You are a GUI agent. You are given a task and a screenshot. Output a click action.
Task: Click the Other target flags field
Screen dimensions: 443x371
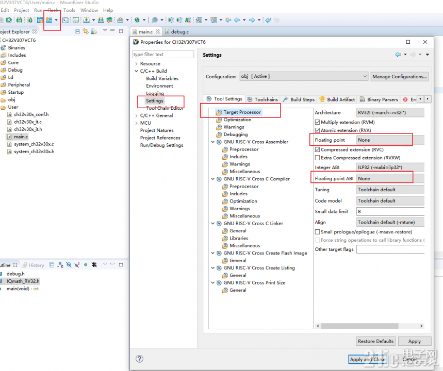coord(390,249)
